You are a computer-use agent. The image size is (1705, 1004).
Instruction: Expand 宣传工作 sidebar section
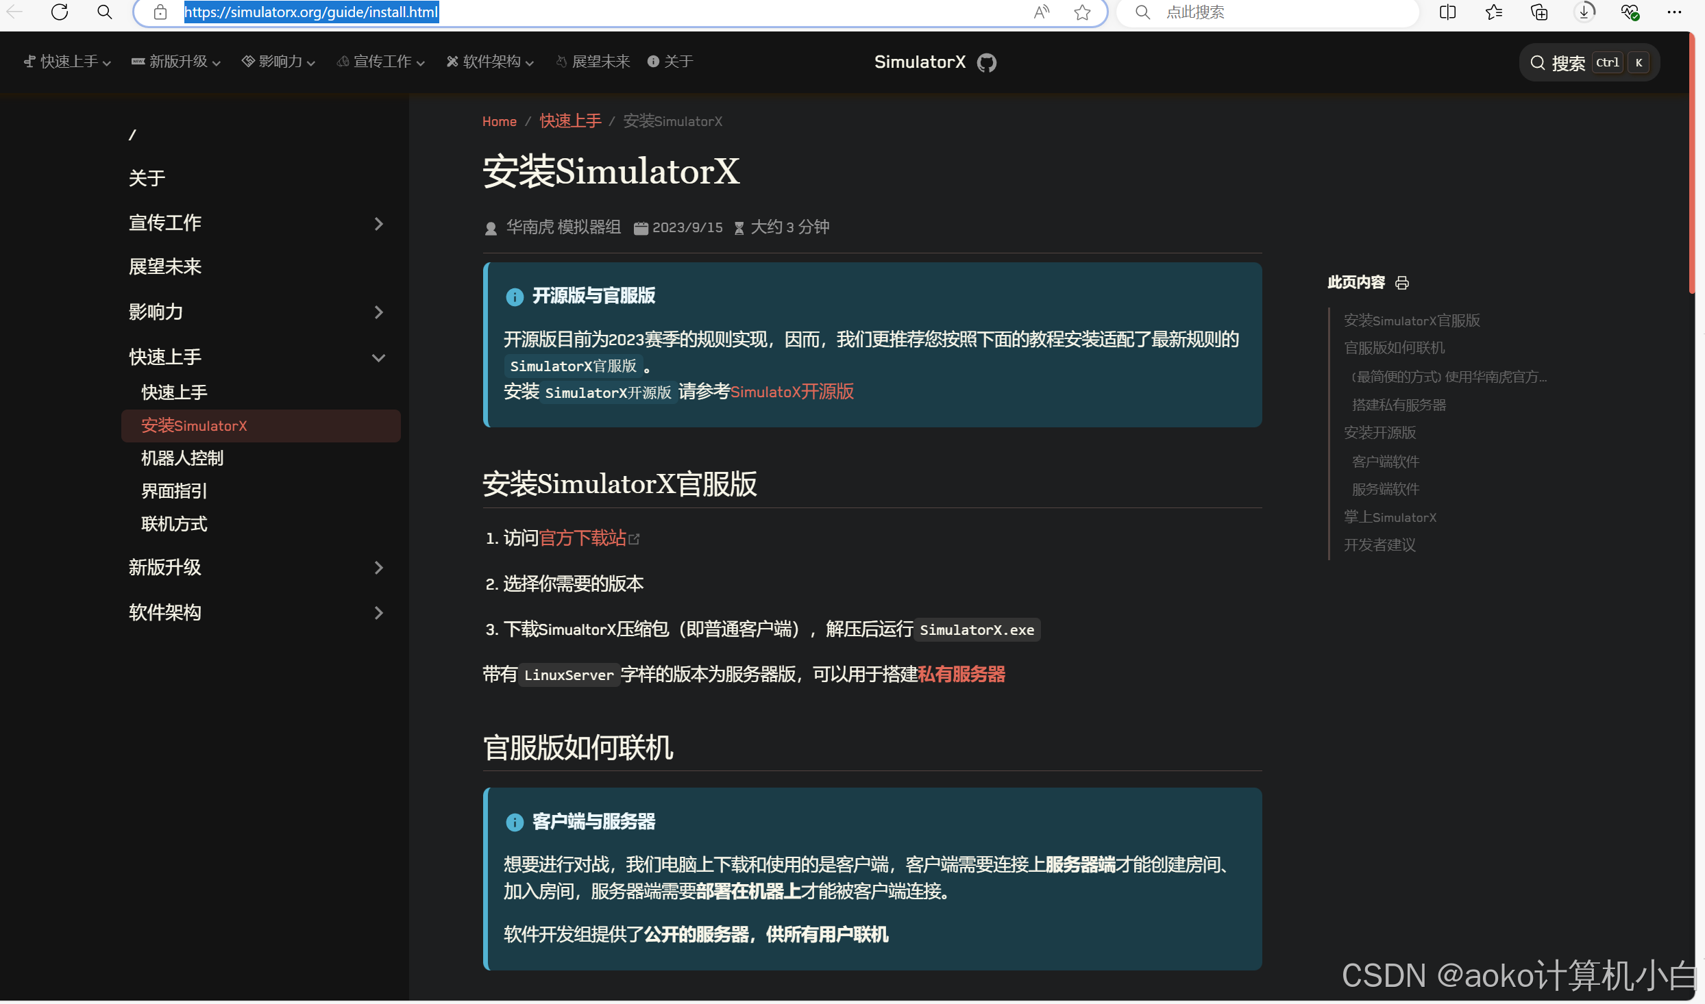(378, 223)
